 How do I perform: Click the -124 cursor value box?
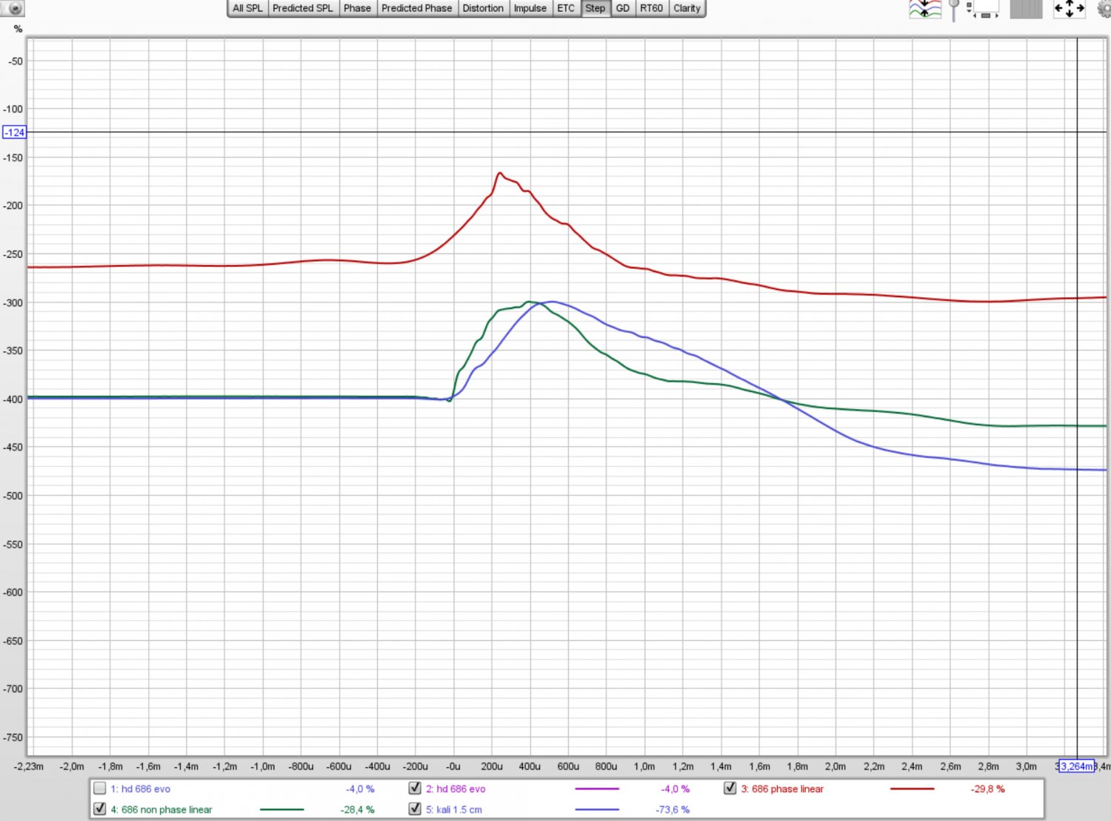(x=15, y=133)
